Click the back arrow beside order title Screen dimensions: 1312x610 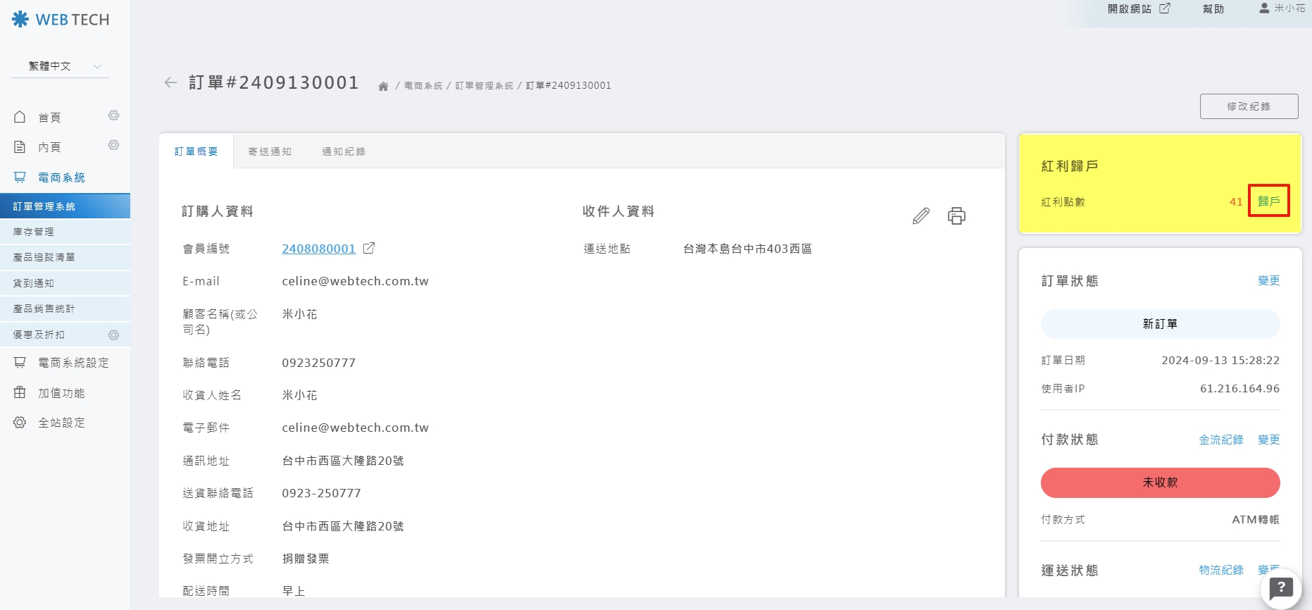click(x=170, y=83)
